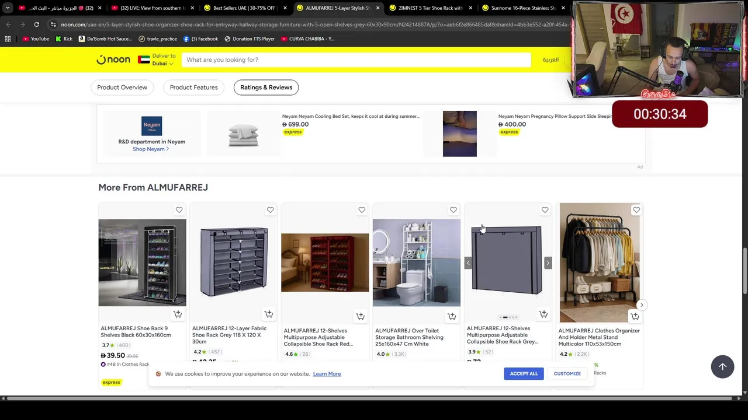Switch site language to العربية
Viewport: 748px width, 420px height.
click(x=550, y=60)
